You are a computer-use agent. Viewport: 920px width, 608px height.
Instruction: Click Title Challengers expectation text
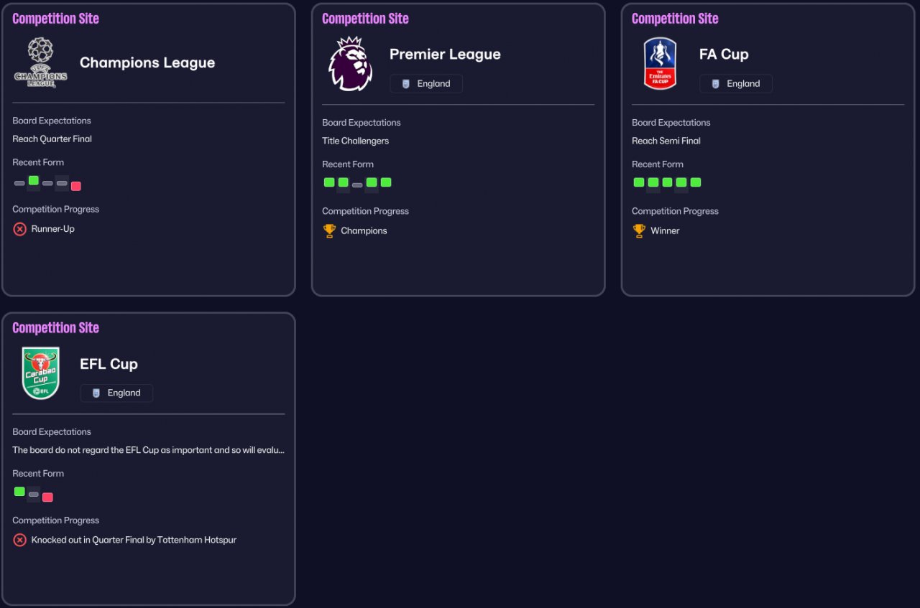(x=355, y=141)
